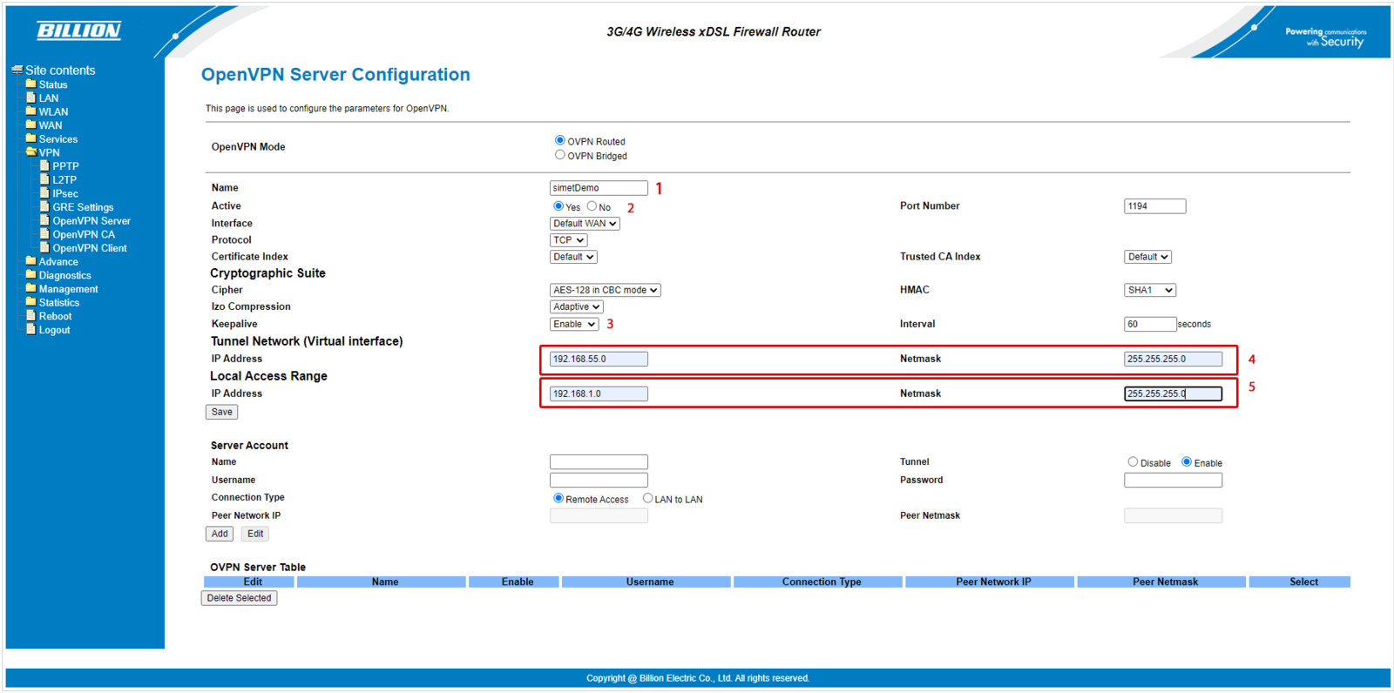Click the Billion logo

point(78,31)
